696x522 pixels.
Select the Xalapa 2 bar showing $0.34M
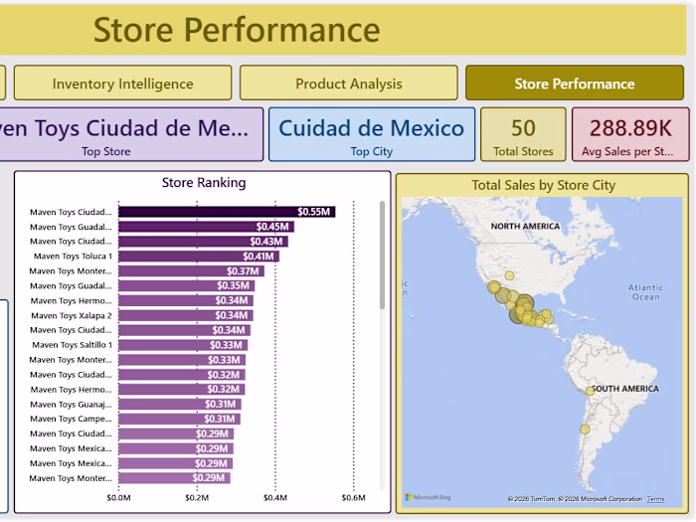(186, 315)
